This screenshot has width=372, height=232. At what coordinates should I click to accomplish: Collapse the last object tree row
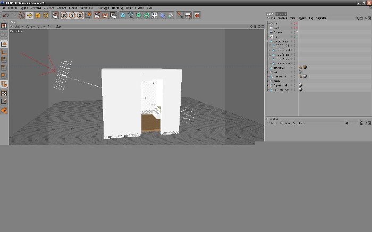(268, 90)
